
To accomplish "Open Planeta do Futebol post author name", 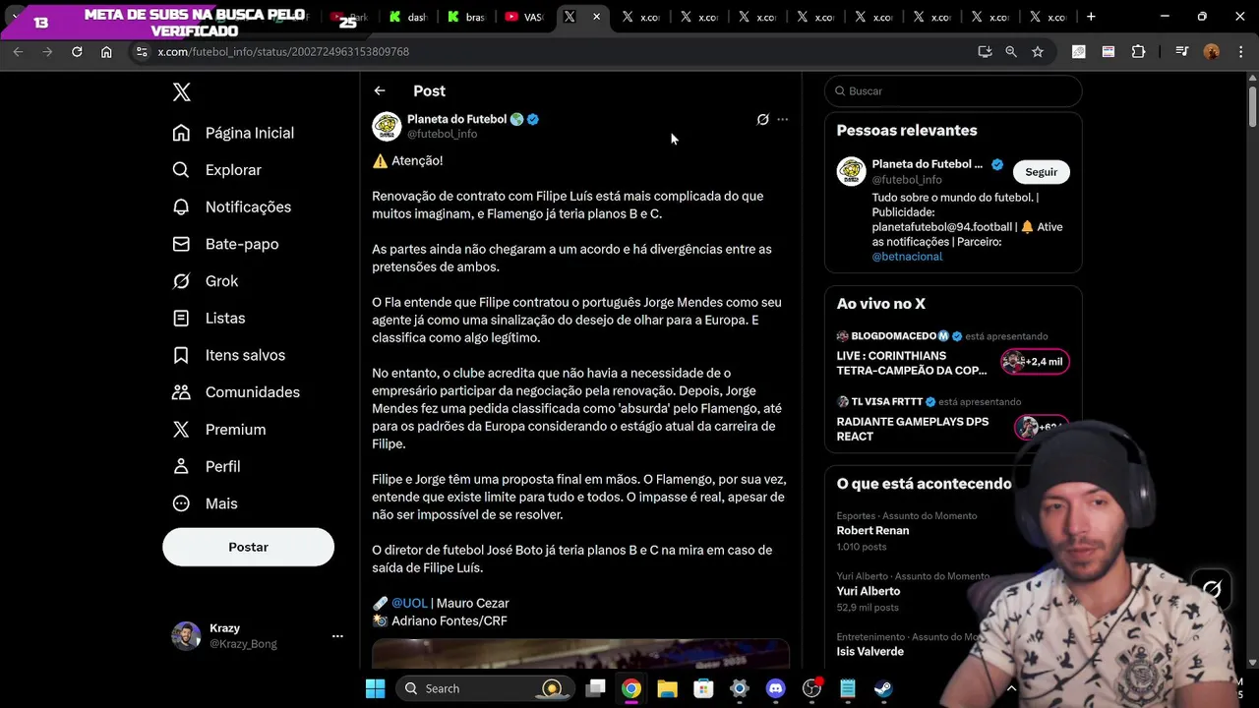I will coord(456,119).
